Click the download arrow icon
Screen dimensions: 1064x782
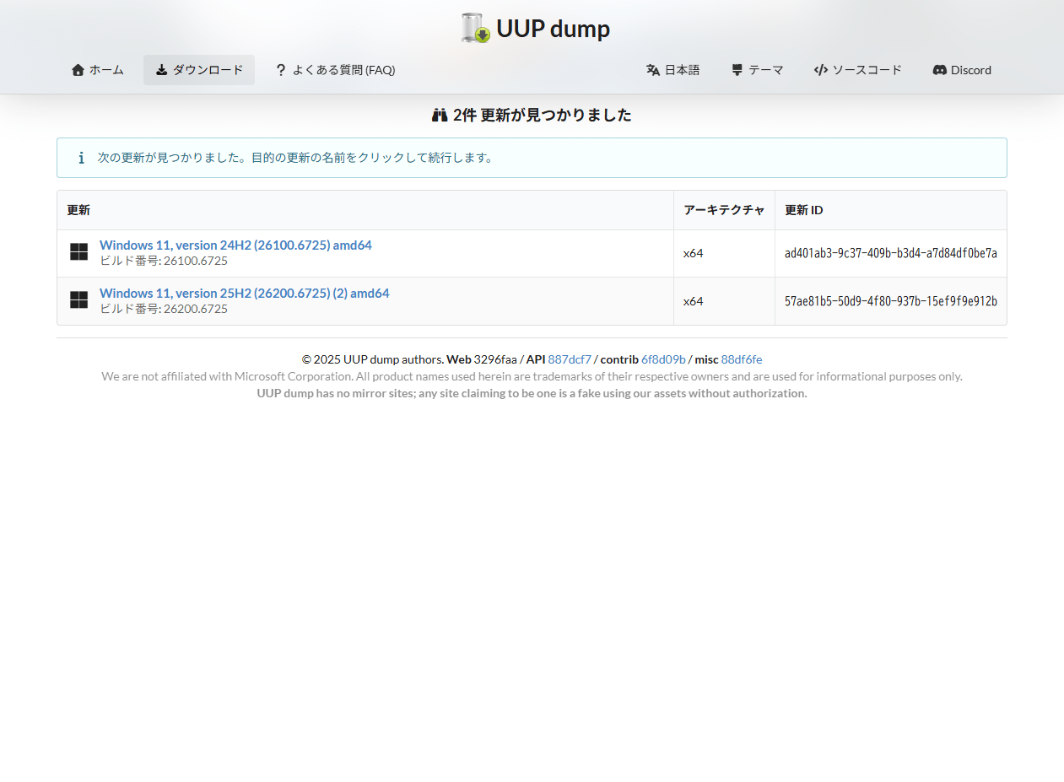[162, 70]
